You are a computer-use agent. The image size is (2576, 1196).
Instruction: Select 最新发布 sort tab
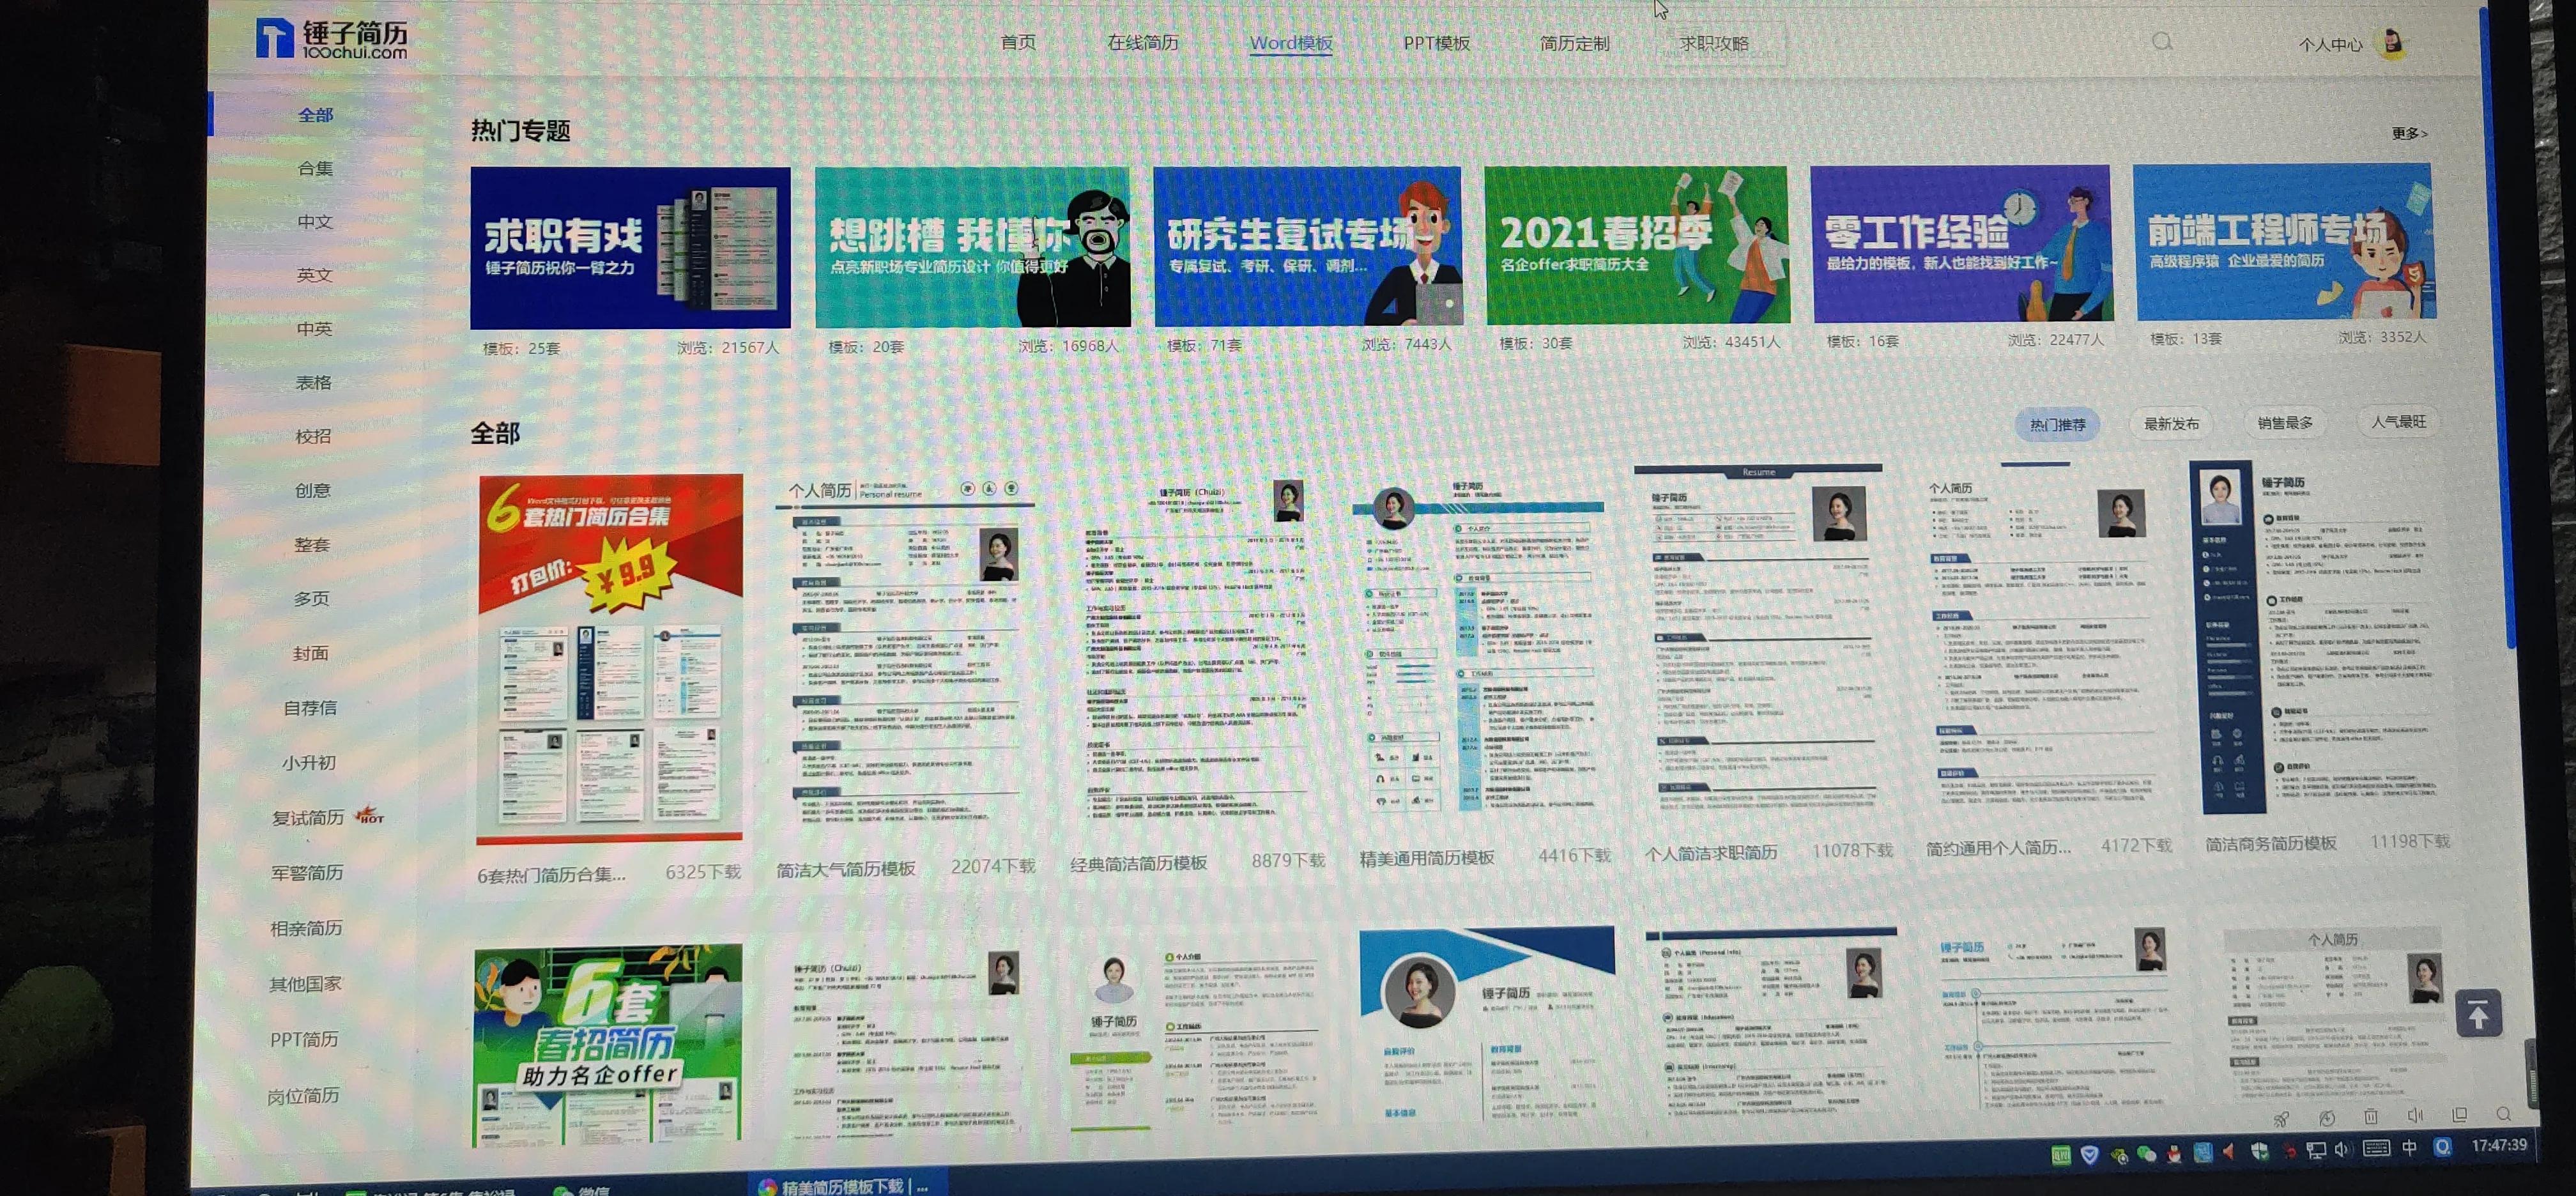point(2171,424)
